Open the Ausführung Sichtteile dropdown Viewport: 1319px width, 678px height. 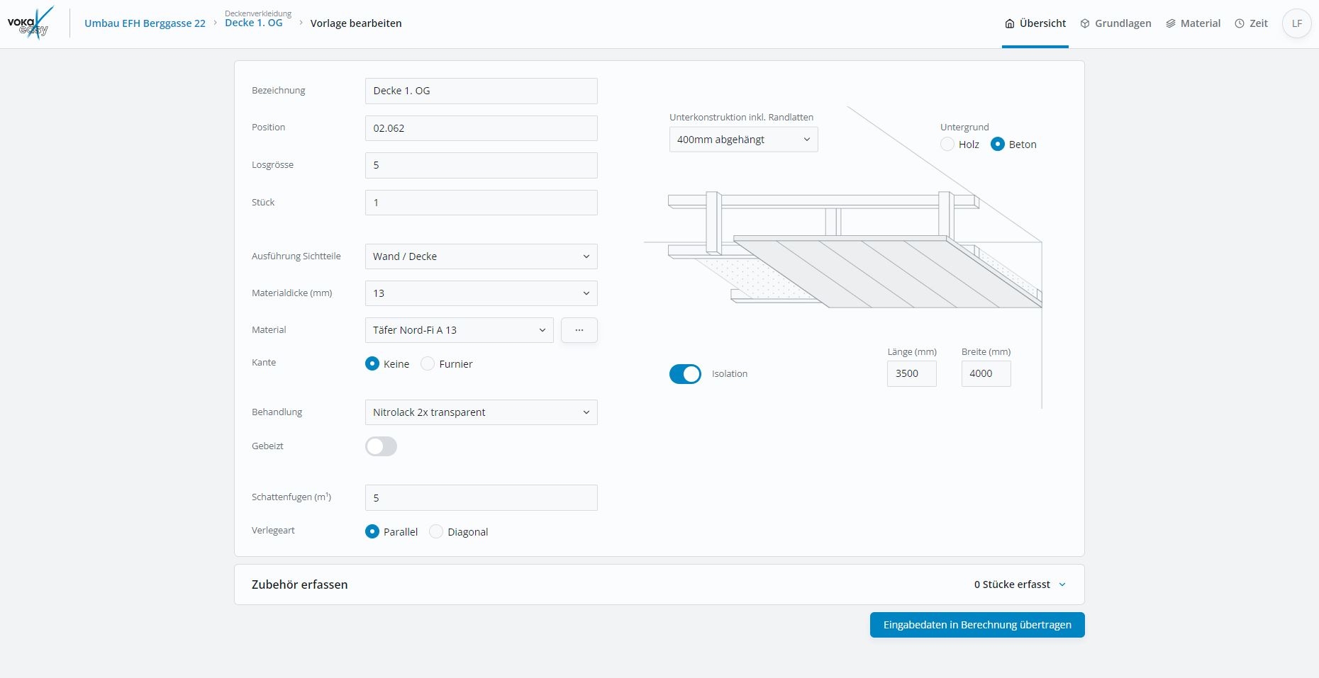coord(481,256)
